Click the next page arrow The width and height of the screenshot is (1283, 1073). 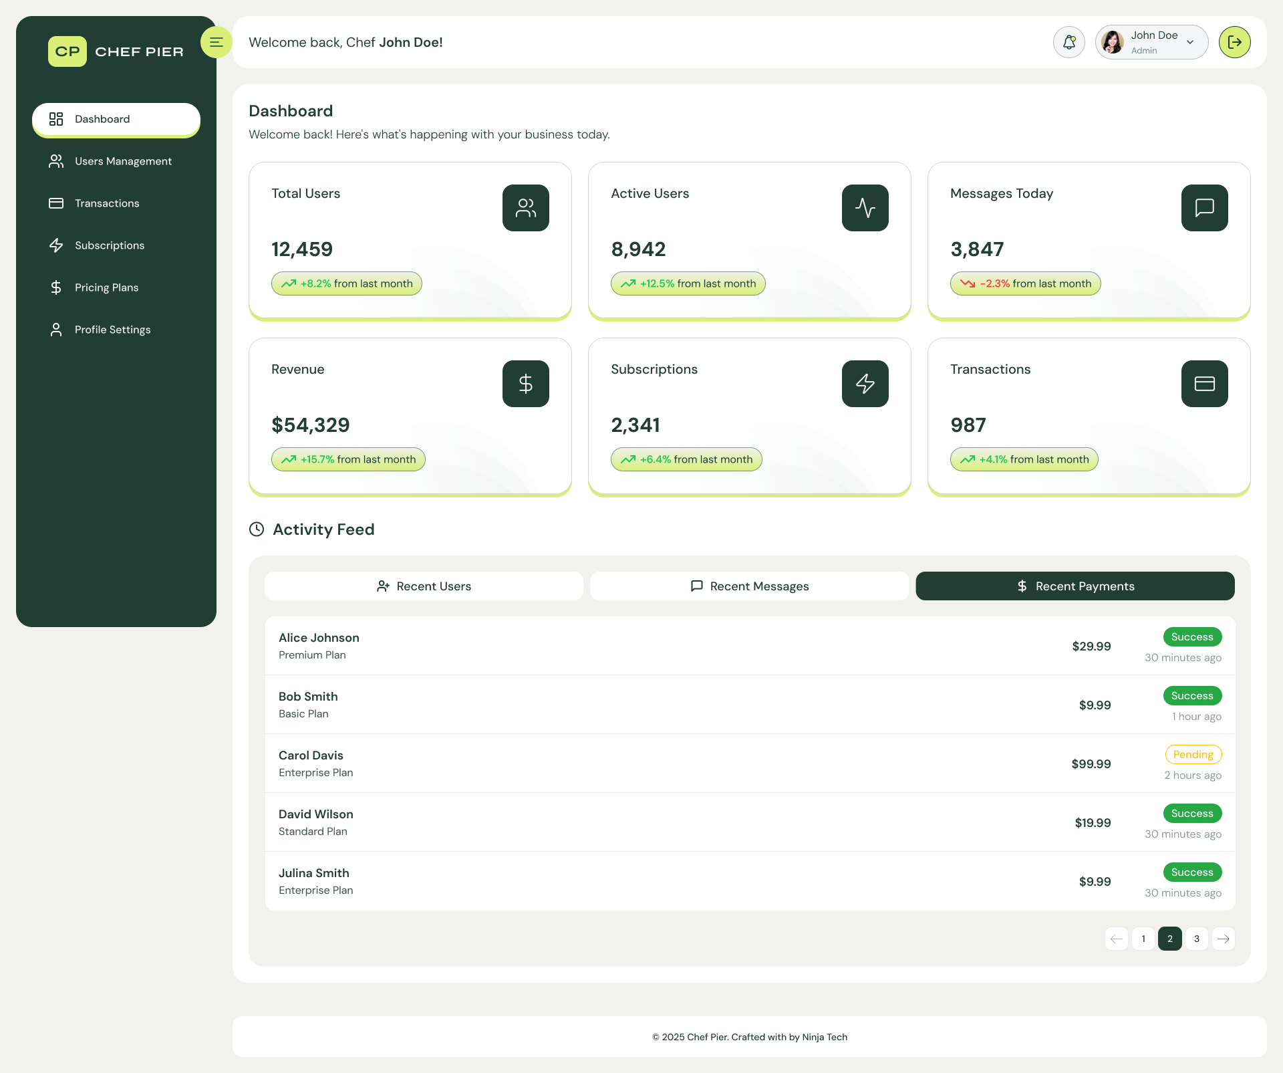[1223, 939]
